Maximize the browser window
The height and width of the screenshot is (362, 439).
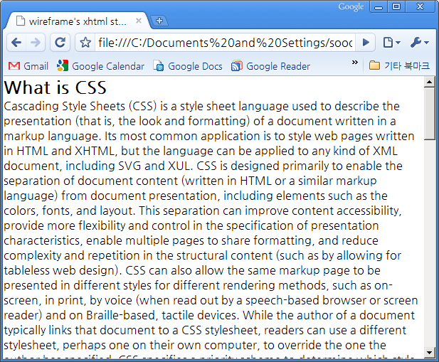[x=396, y=7]
